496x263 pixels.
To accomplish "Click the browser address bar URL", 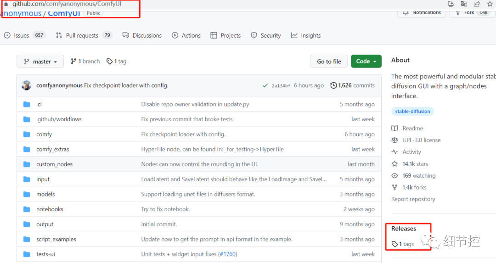I will tap(67, 4).
